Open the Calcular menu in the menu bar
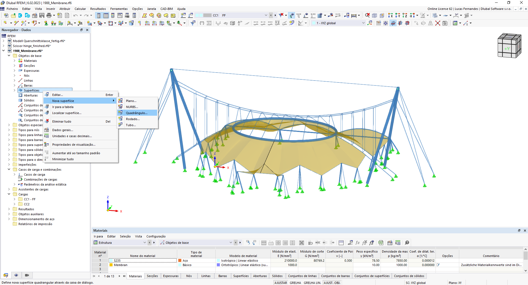This screenshot has width=528, height=285. point(80,9)
